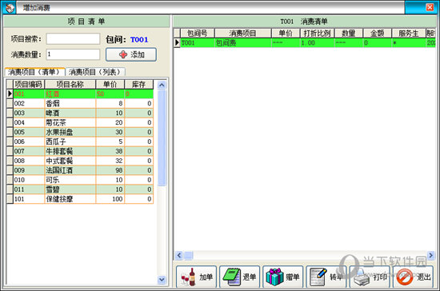The image size is (440, 291).
Task: Click the 服务生 column header
Action: [409, 34]
